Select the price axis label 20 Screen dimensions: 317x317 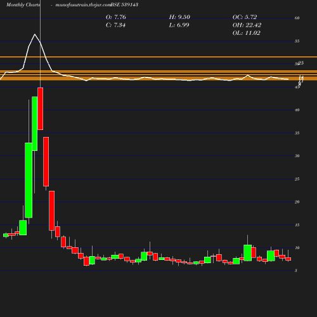point(297,202)
